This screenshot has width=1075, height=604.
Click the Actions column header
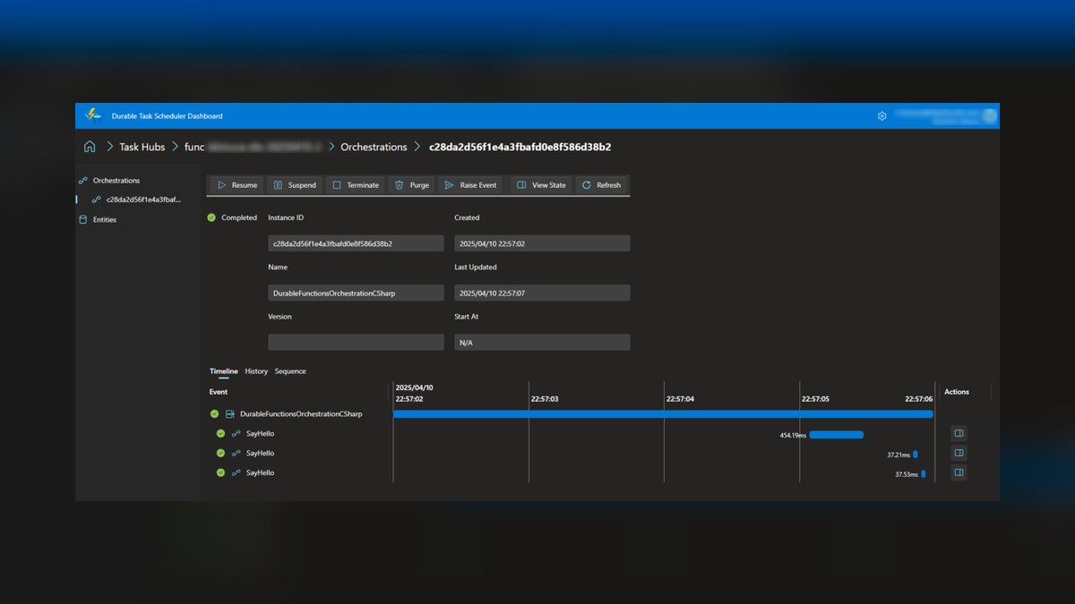point(957,392)
